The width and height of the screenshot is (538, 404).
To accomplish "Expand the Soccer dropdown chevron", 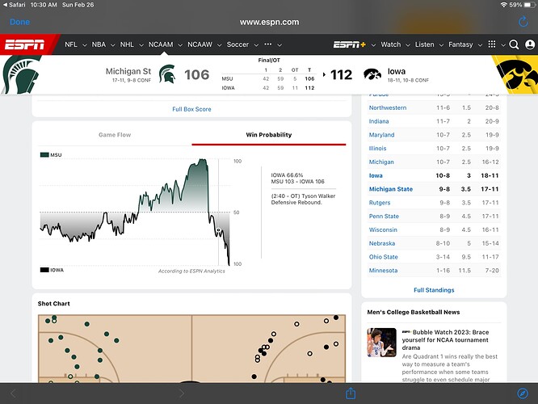I will tap(256, 45).
